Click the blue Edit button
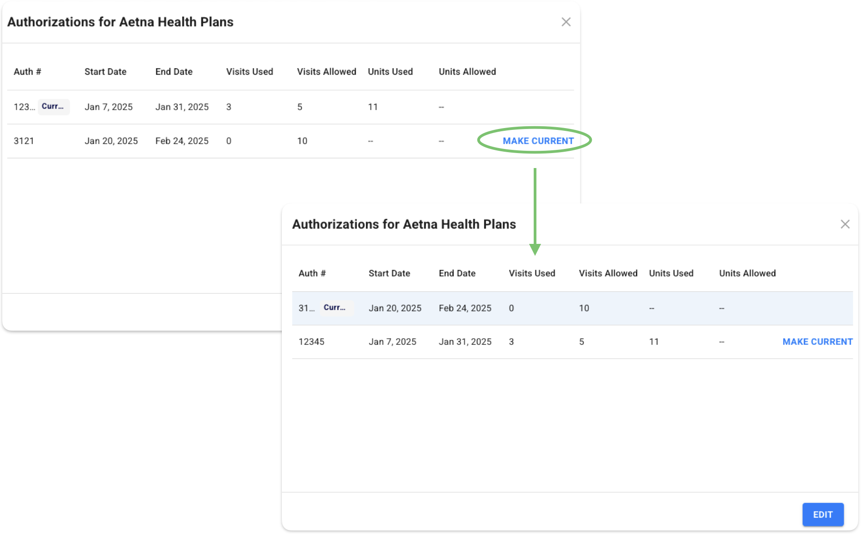The width and height of the screenshot is (861, 535). click(823, 515)
